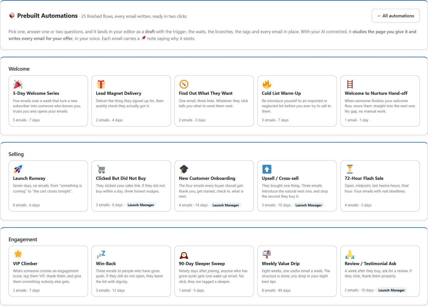
Task: Select the Welcome to Nurture Hand-off title
Action: point(376,93)
